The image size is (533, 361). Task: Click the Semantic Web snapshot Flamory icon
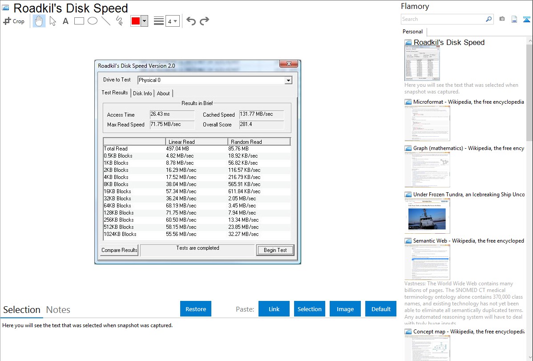(408, 241)
